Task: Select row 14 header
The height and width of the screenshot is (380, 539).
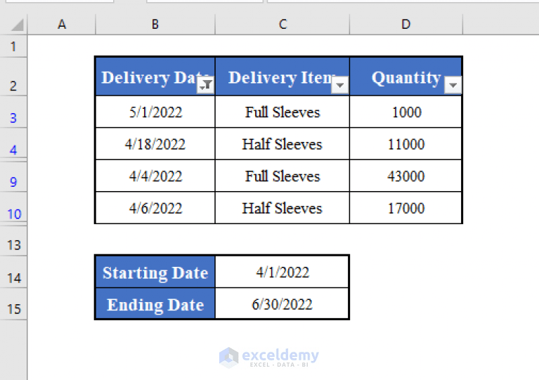Action: (x=13, y=272)
